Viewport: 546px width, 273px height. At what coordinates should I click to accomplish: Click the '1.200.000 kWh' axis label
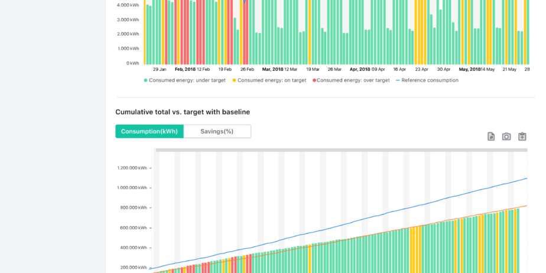tap(132, 168)
